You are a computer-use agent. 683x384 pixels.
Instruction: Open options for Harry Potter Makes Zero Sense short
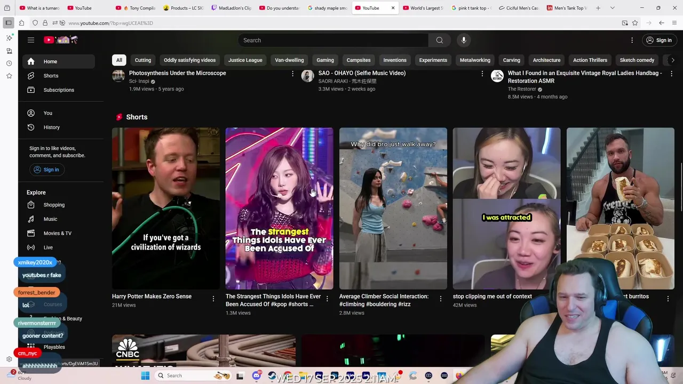(x=213, y=299)
